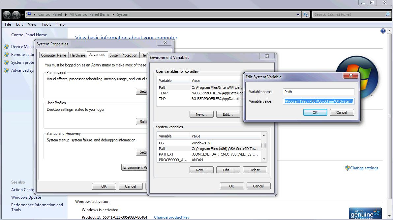Click the shield icon next to Change settings
The width and height of the screenshot is (393, 220).
click(x=347, y=168)
